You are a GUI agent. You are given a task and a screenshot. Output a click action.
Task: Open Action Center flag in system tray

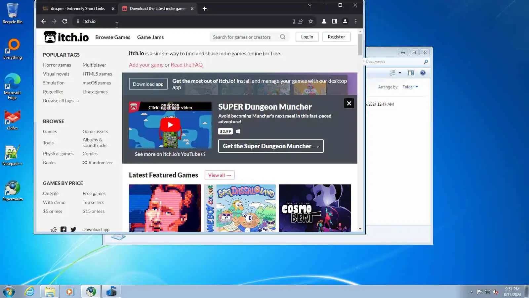coord(479,292)
